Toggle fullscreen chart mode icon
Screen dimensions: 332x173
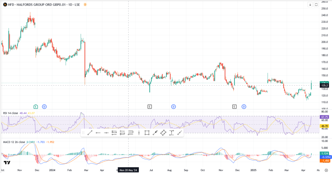316,5
